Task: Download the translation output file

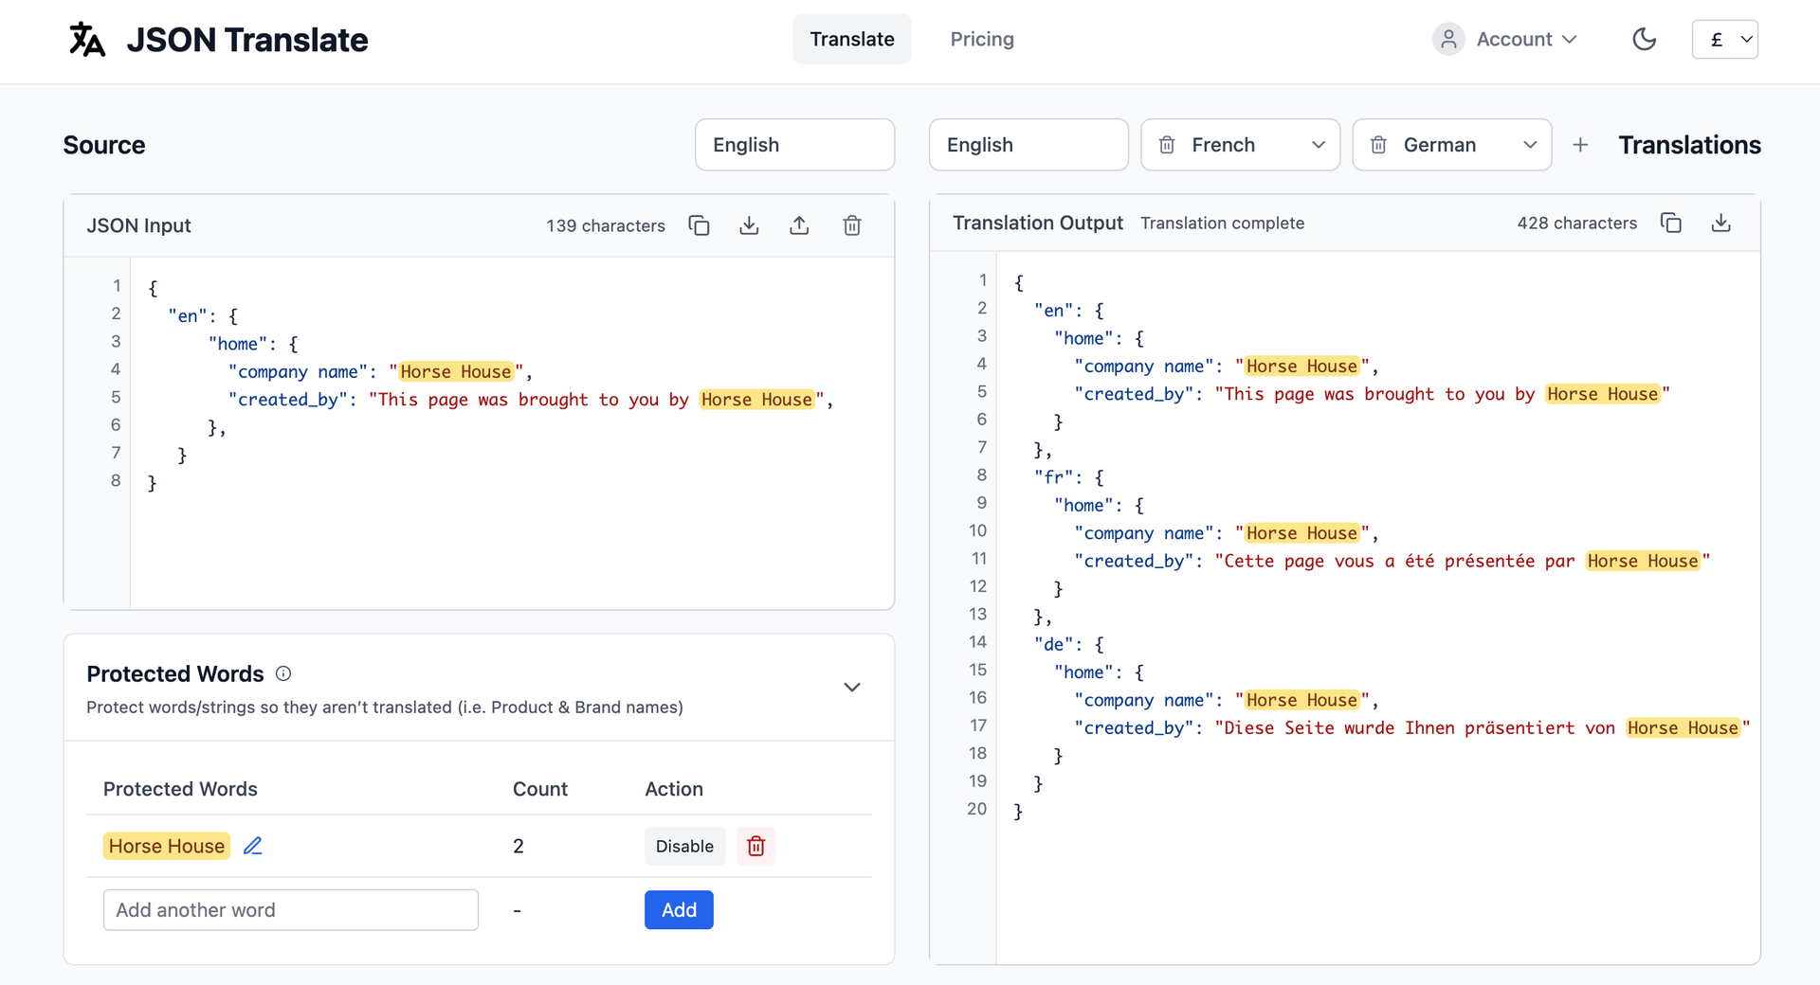Action: pyautogui.click(x=1720, y=223)
